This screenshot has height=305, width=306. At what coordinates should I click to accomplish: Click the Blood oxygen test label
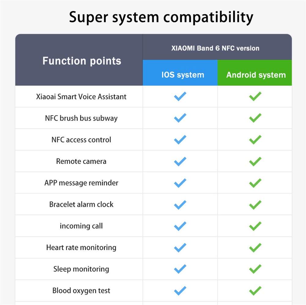pyautogui.click(x=81, y=291)
